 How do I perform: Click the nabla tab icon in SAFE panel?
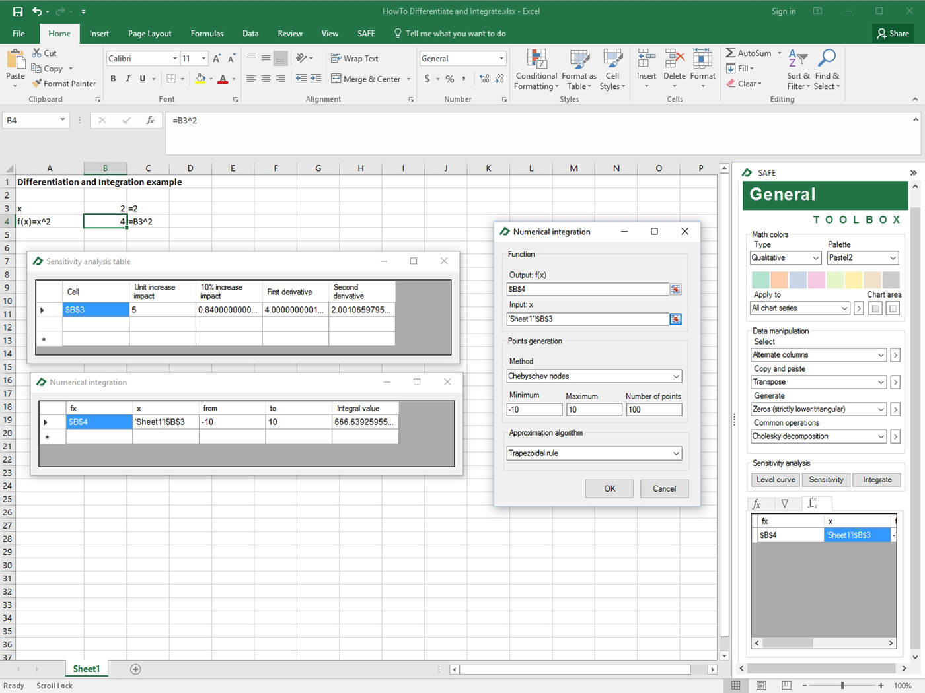click(785, 504)
